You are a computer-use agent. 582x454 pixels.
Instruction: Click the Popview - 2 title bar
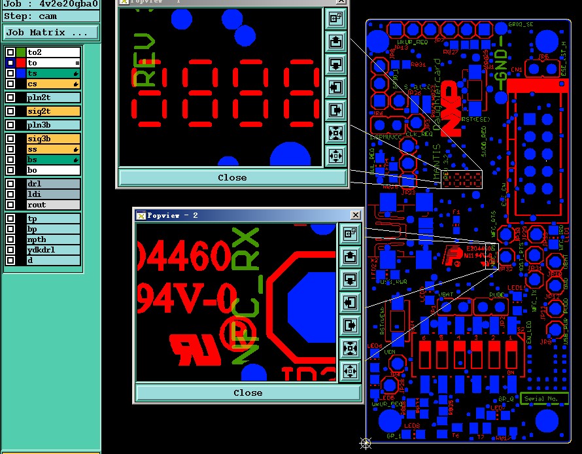click(248, 215)
